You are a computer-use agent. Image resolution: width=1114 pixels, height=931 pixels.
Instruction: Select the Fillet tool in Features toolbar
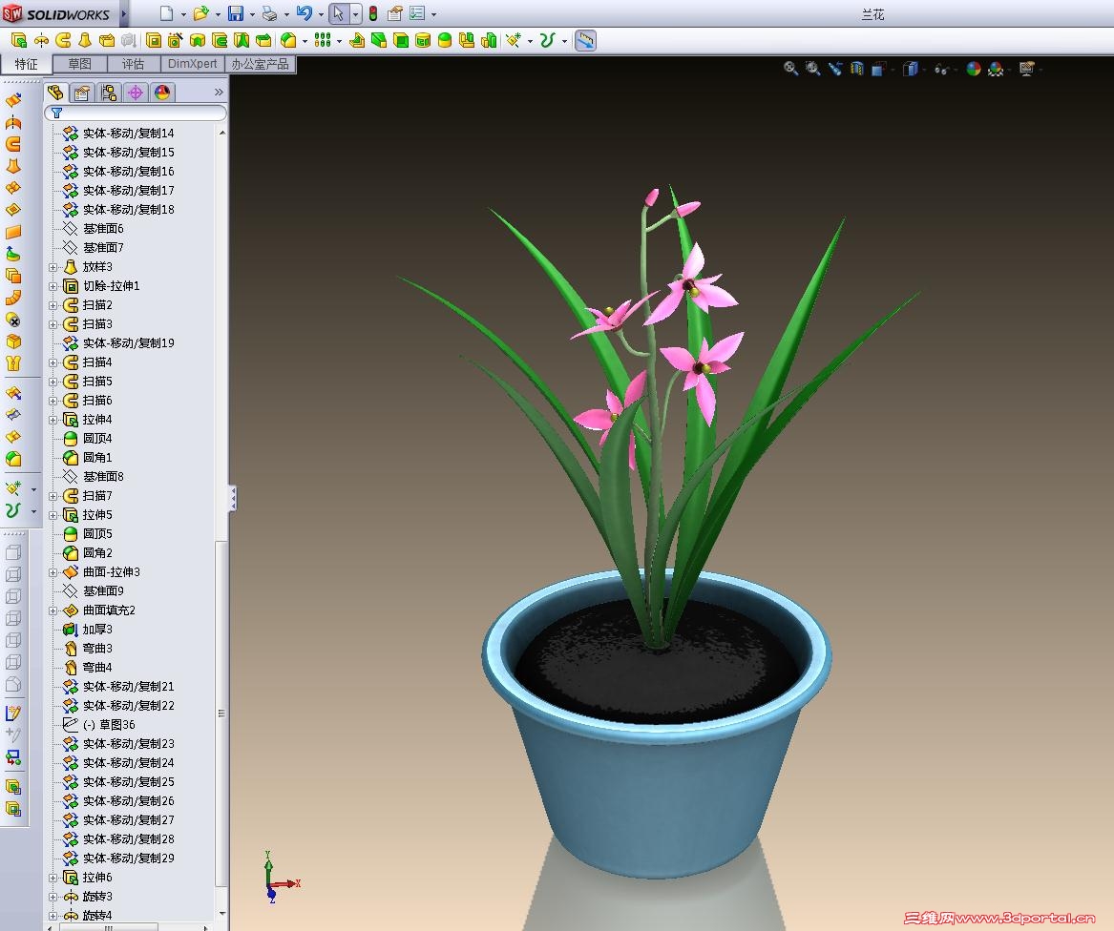tap(288, 40)
